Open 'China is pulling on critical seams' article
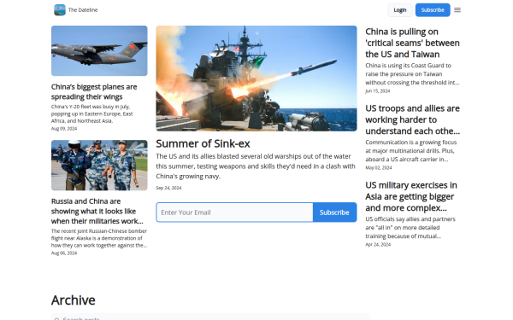This screenshot has height=320, width=513. (412, 43)
